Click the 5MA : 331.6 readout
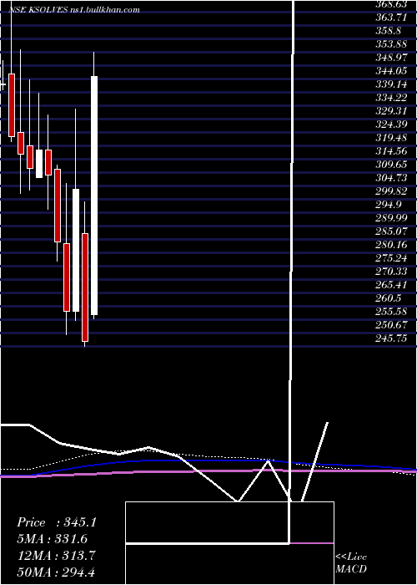The width and height of the screenshot is (417, 585). tap(53, 539)
